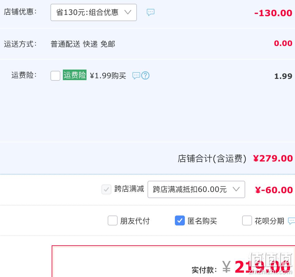The height and width of the screenshot is (277, 295).
Task: Click the 实付款 final amount box
Action: [x=173, y=261]
